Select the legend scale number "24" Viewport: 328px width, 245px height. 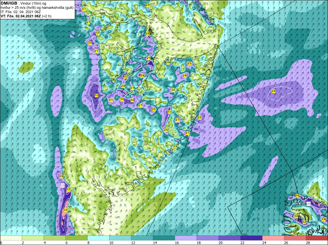(264, 243)
